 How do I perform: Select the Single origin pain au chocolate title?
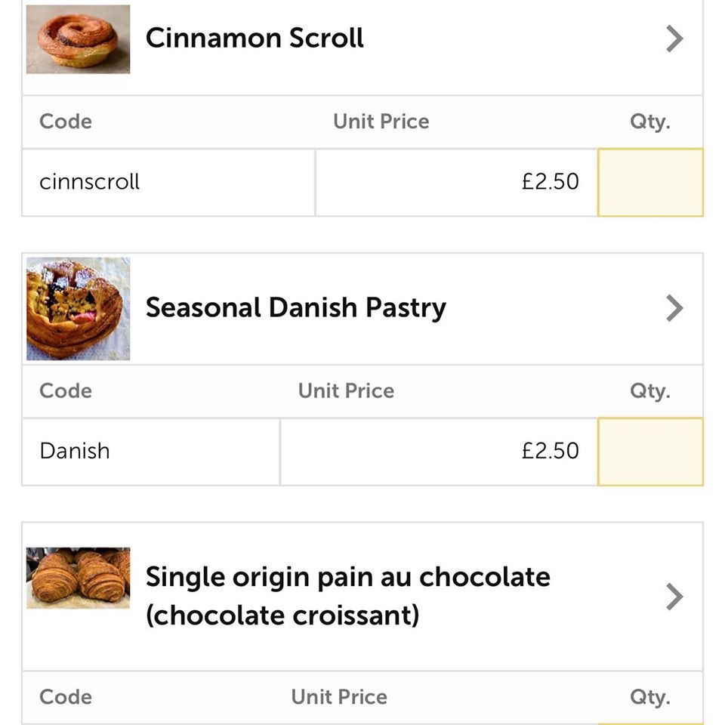pos(347,596)
